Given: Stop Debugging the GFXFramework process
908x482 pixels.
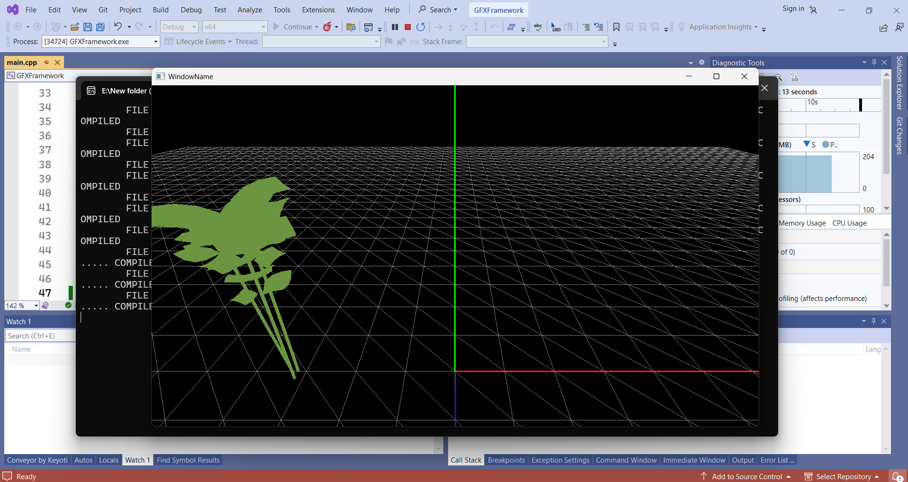Looking at the screenshot, I should [x=407, y=27].
